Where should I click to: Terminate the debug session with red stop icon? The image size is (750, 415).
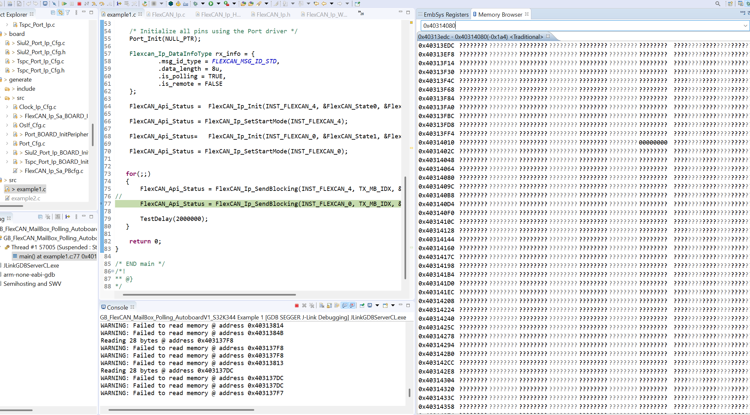(x=79, y=4)
